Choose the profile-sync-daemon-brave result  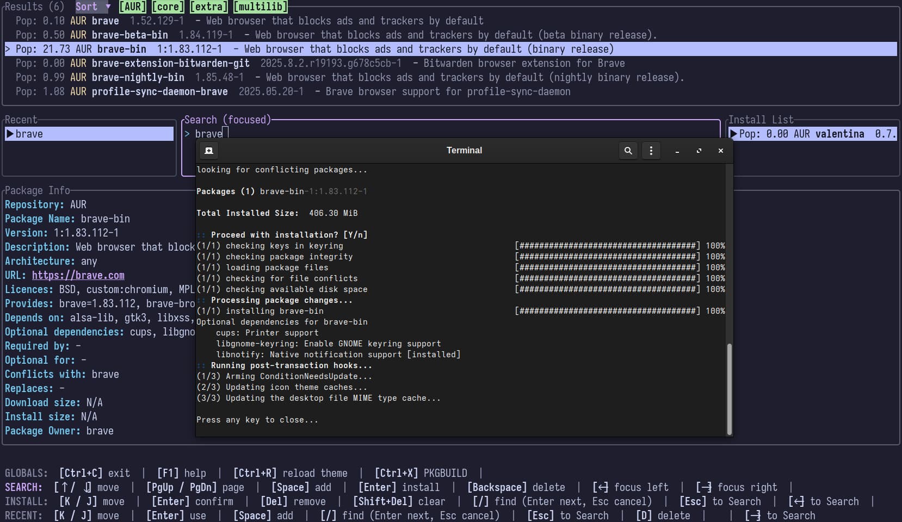click(159, 91)
